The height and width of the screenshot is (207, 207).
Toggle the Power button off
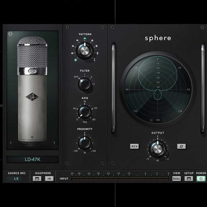tap(201, 179)
